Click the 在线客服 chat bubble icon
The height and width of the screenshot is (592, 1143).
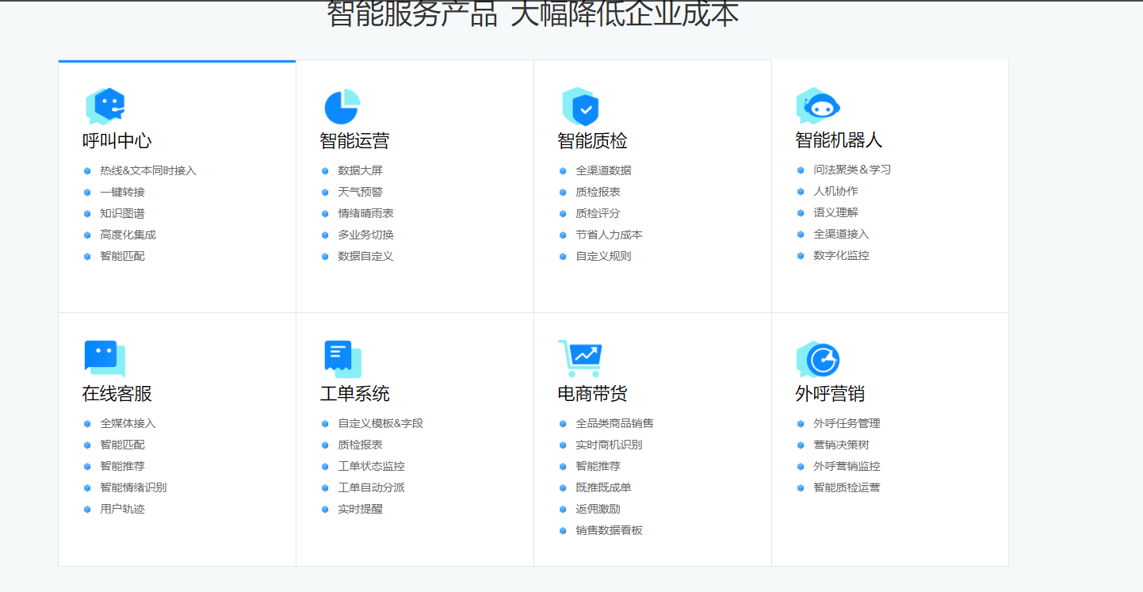(105, 359)
